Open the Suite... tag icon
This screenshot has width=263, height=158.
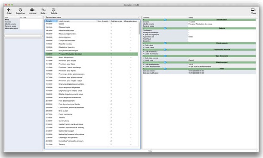(x=43, y=10)
